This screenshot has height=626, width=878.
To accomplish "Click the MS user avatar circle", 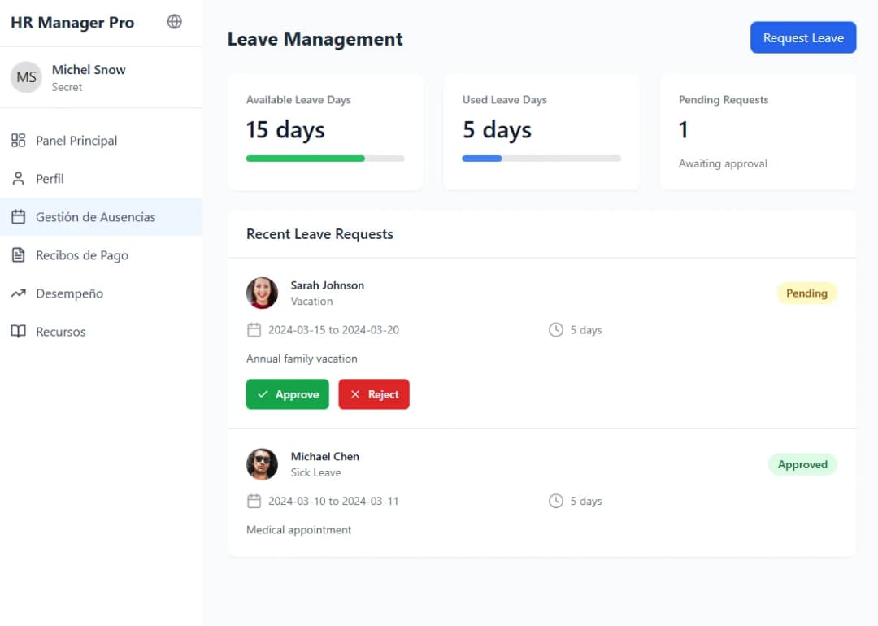I will click(26, 77).
